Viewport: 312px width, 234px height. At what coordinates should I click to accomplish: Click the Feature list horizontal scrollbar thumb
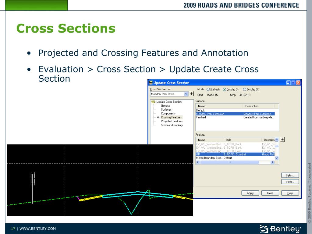[229, 162]
